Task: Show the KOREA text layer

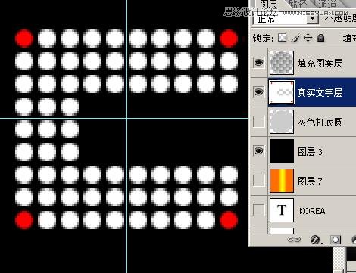Action: [x=259, y=209]
